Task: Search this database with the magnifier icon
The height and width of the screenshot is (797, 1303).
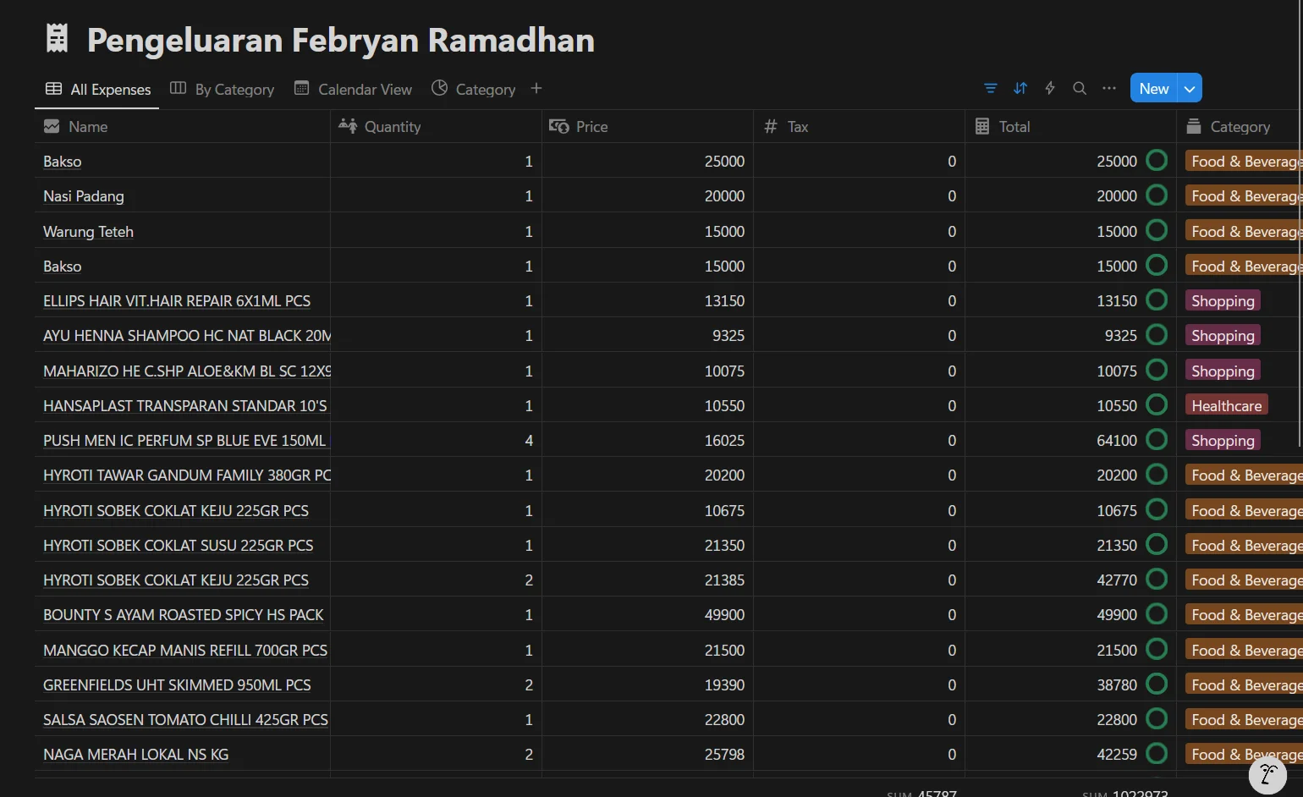Action: click(x=1079, y=88)
